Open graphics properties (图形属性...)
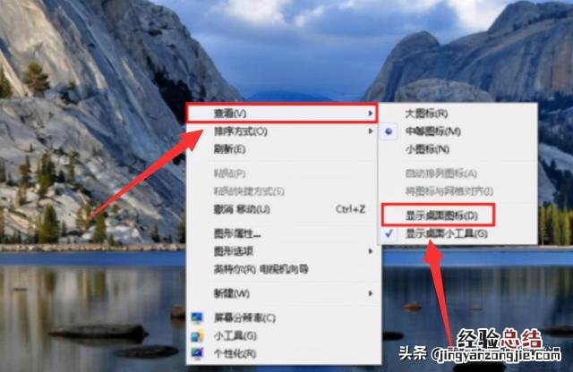 pos(283,233)
